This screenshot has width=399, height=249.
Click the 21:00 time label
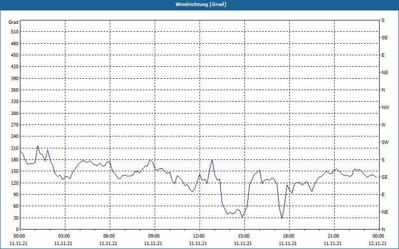(x=334, y=236)
